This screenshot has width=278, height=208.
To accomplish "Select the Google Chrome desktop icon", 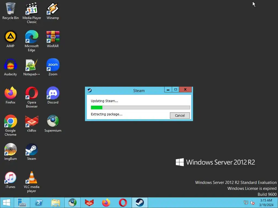I will coord(11,125).
